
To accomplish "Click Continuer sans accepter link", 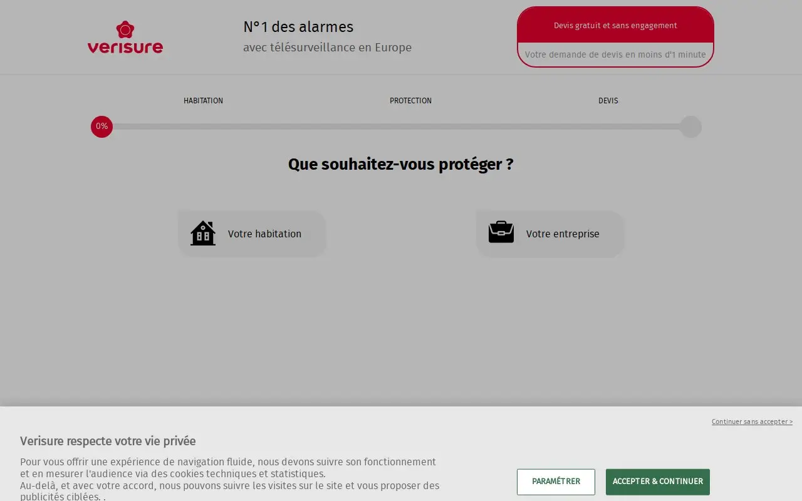I will [752, 421].
